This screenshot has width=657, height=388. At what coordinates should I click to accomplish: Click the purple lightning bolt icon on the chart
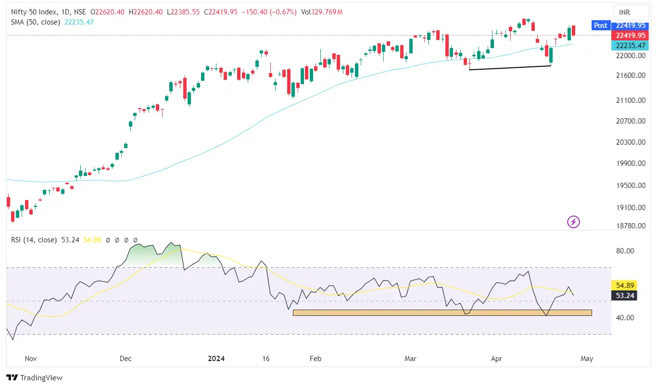coord(573,222)
